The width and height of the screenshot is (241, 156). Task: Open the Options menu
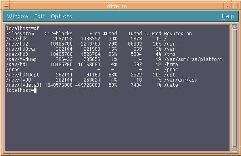pos(61,16)
